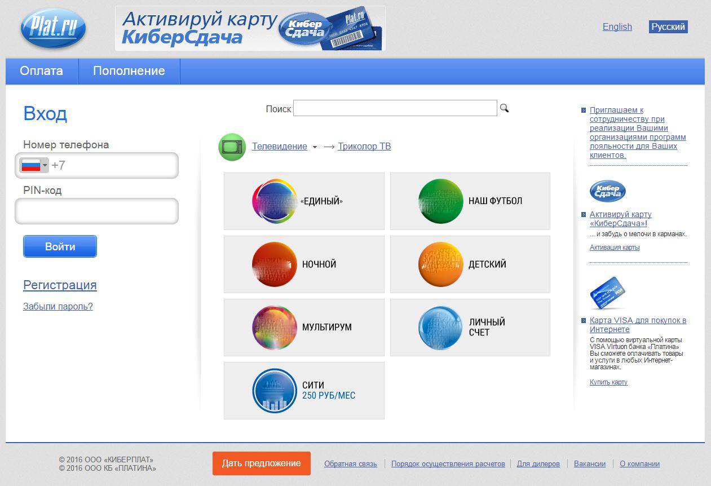The height and width of the screenshot is (486, 711).
Task: Click the Дать предложение button
Action: [x=262, y=463]
